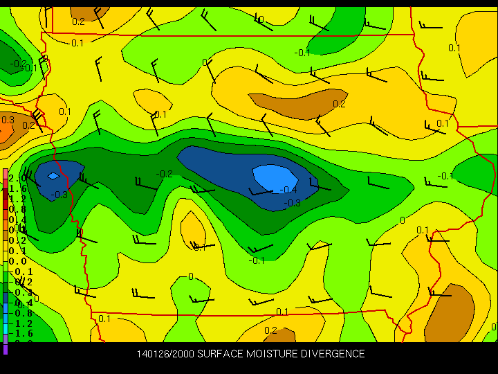Click the '140126/2000 SURFACE MOISTURE DIVERGENCE' title text
The height and width of the screenshot is (374, 498).
[x=250, y=354]
